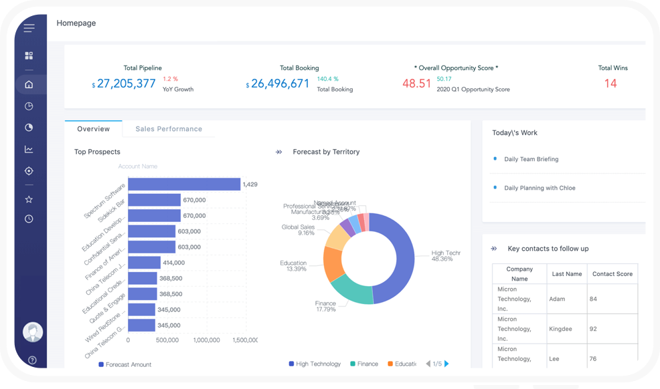The width and height of the screenshot is (660, 389).
Task: Click the Total Booking value 26,496,671
Action: coord(280,84)
